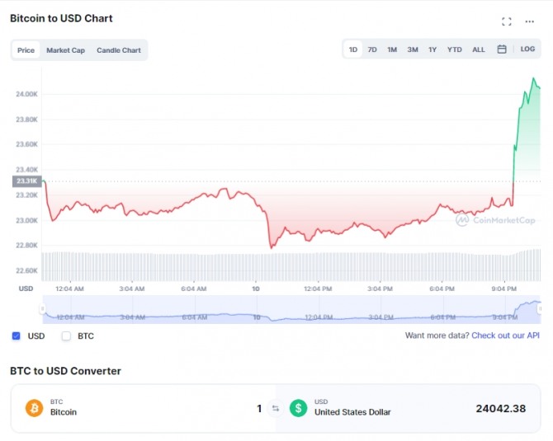Open the calendar date range picker
553x441 pixels.
point(502,49)
